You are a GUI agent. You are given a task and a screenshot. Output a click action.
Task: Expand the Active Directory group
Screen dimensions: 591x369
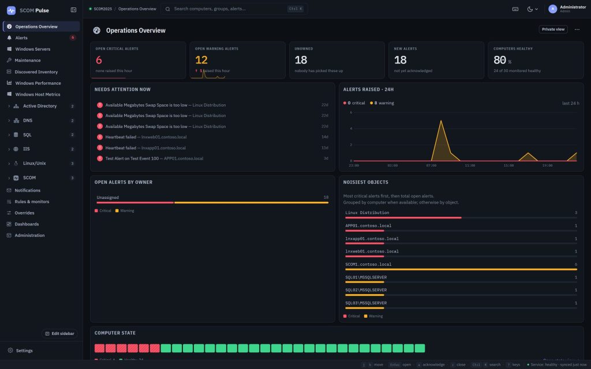tap(9, 106)
